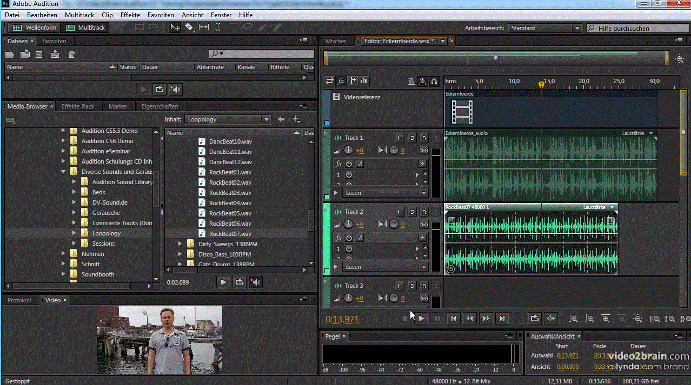
Task: Switch to Multitrack view
Action: [x=87, y=28]
